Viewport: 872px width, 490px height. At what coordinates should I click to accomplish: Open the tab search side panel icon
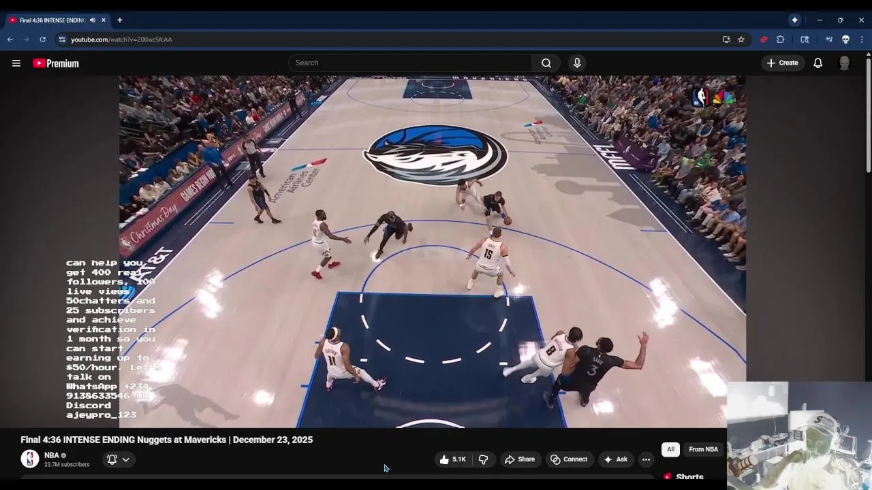[805, 39]
